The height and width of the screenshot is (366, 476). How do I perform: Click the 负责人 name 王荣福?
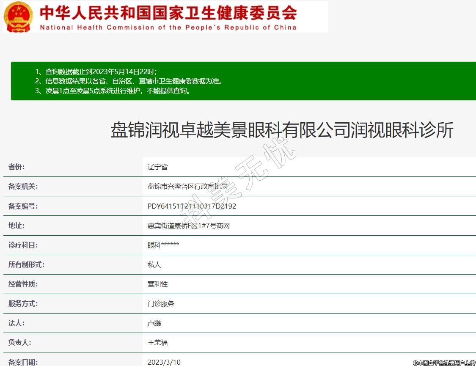pyautogui.click(x=157, y=343)
